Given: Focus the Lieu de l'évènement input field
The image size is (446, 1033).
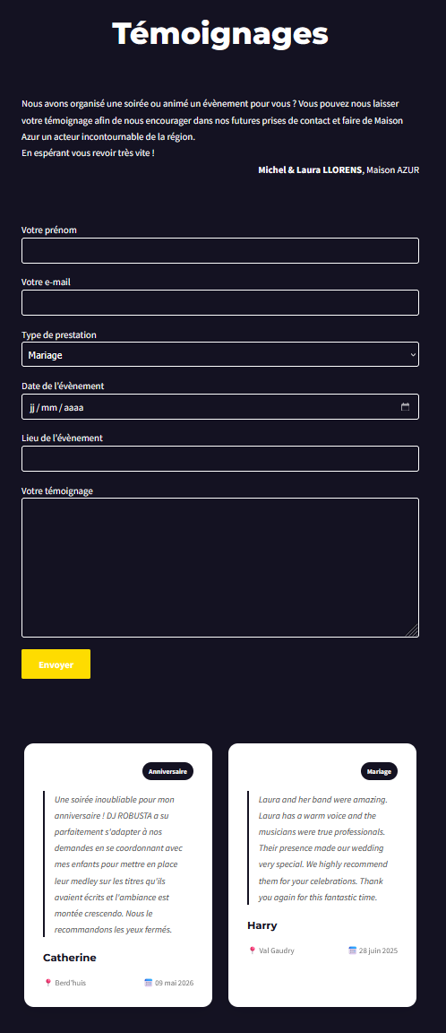Looking at the screenshot, I should point(220,459).
